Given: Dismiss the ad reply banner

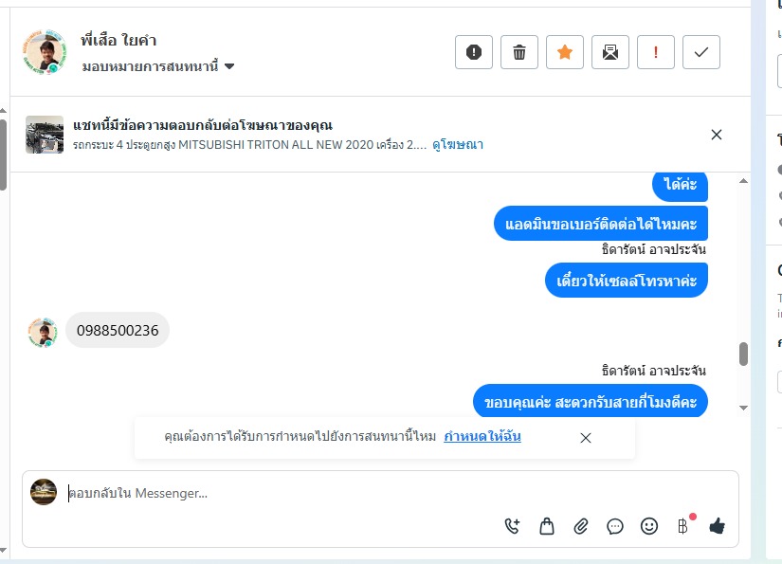Looking at the screenshot, I should click(717, 135).
